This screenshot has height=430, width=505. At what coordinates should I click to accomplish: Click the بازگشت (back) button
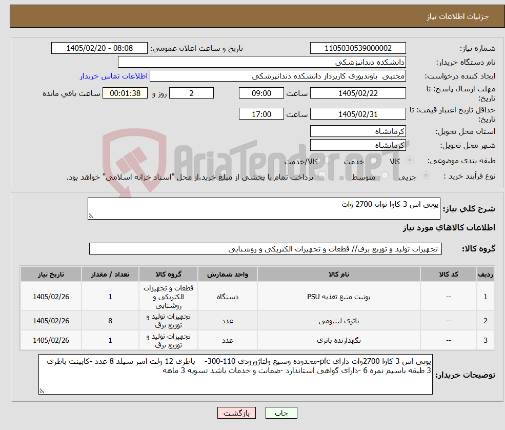[236, 413]
